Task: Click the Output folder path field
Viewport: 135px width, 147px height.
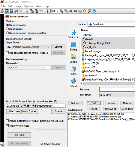Action: coord(36,106)
